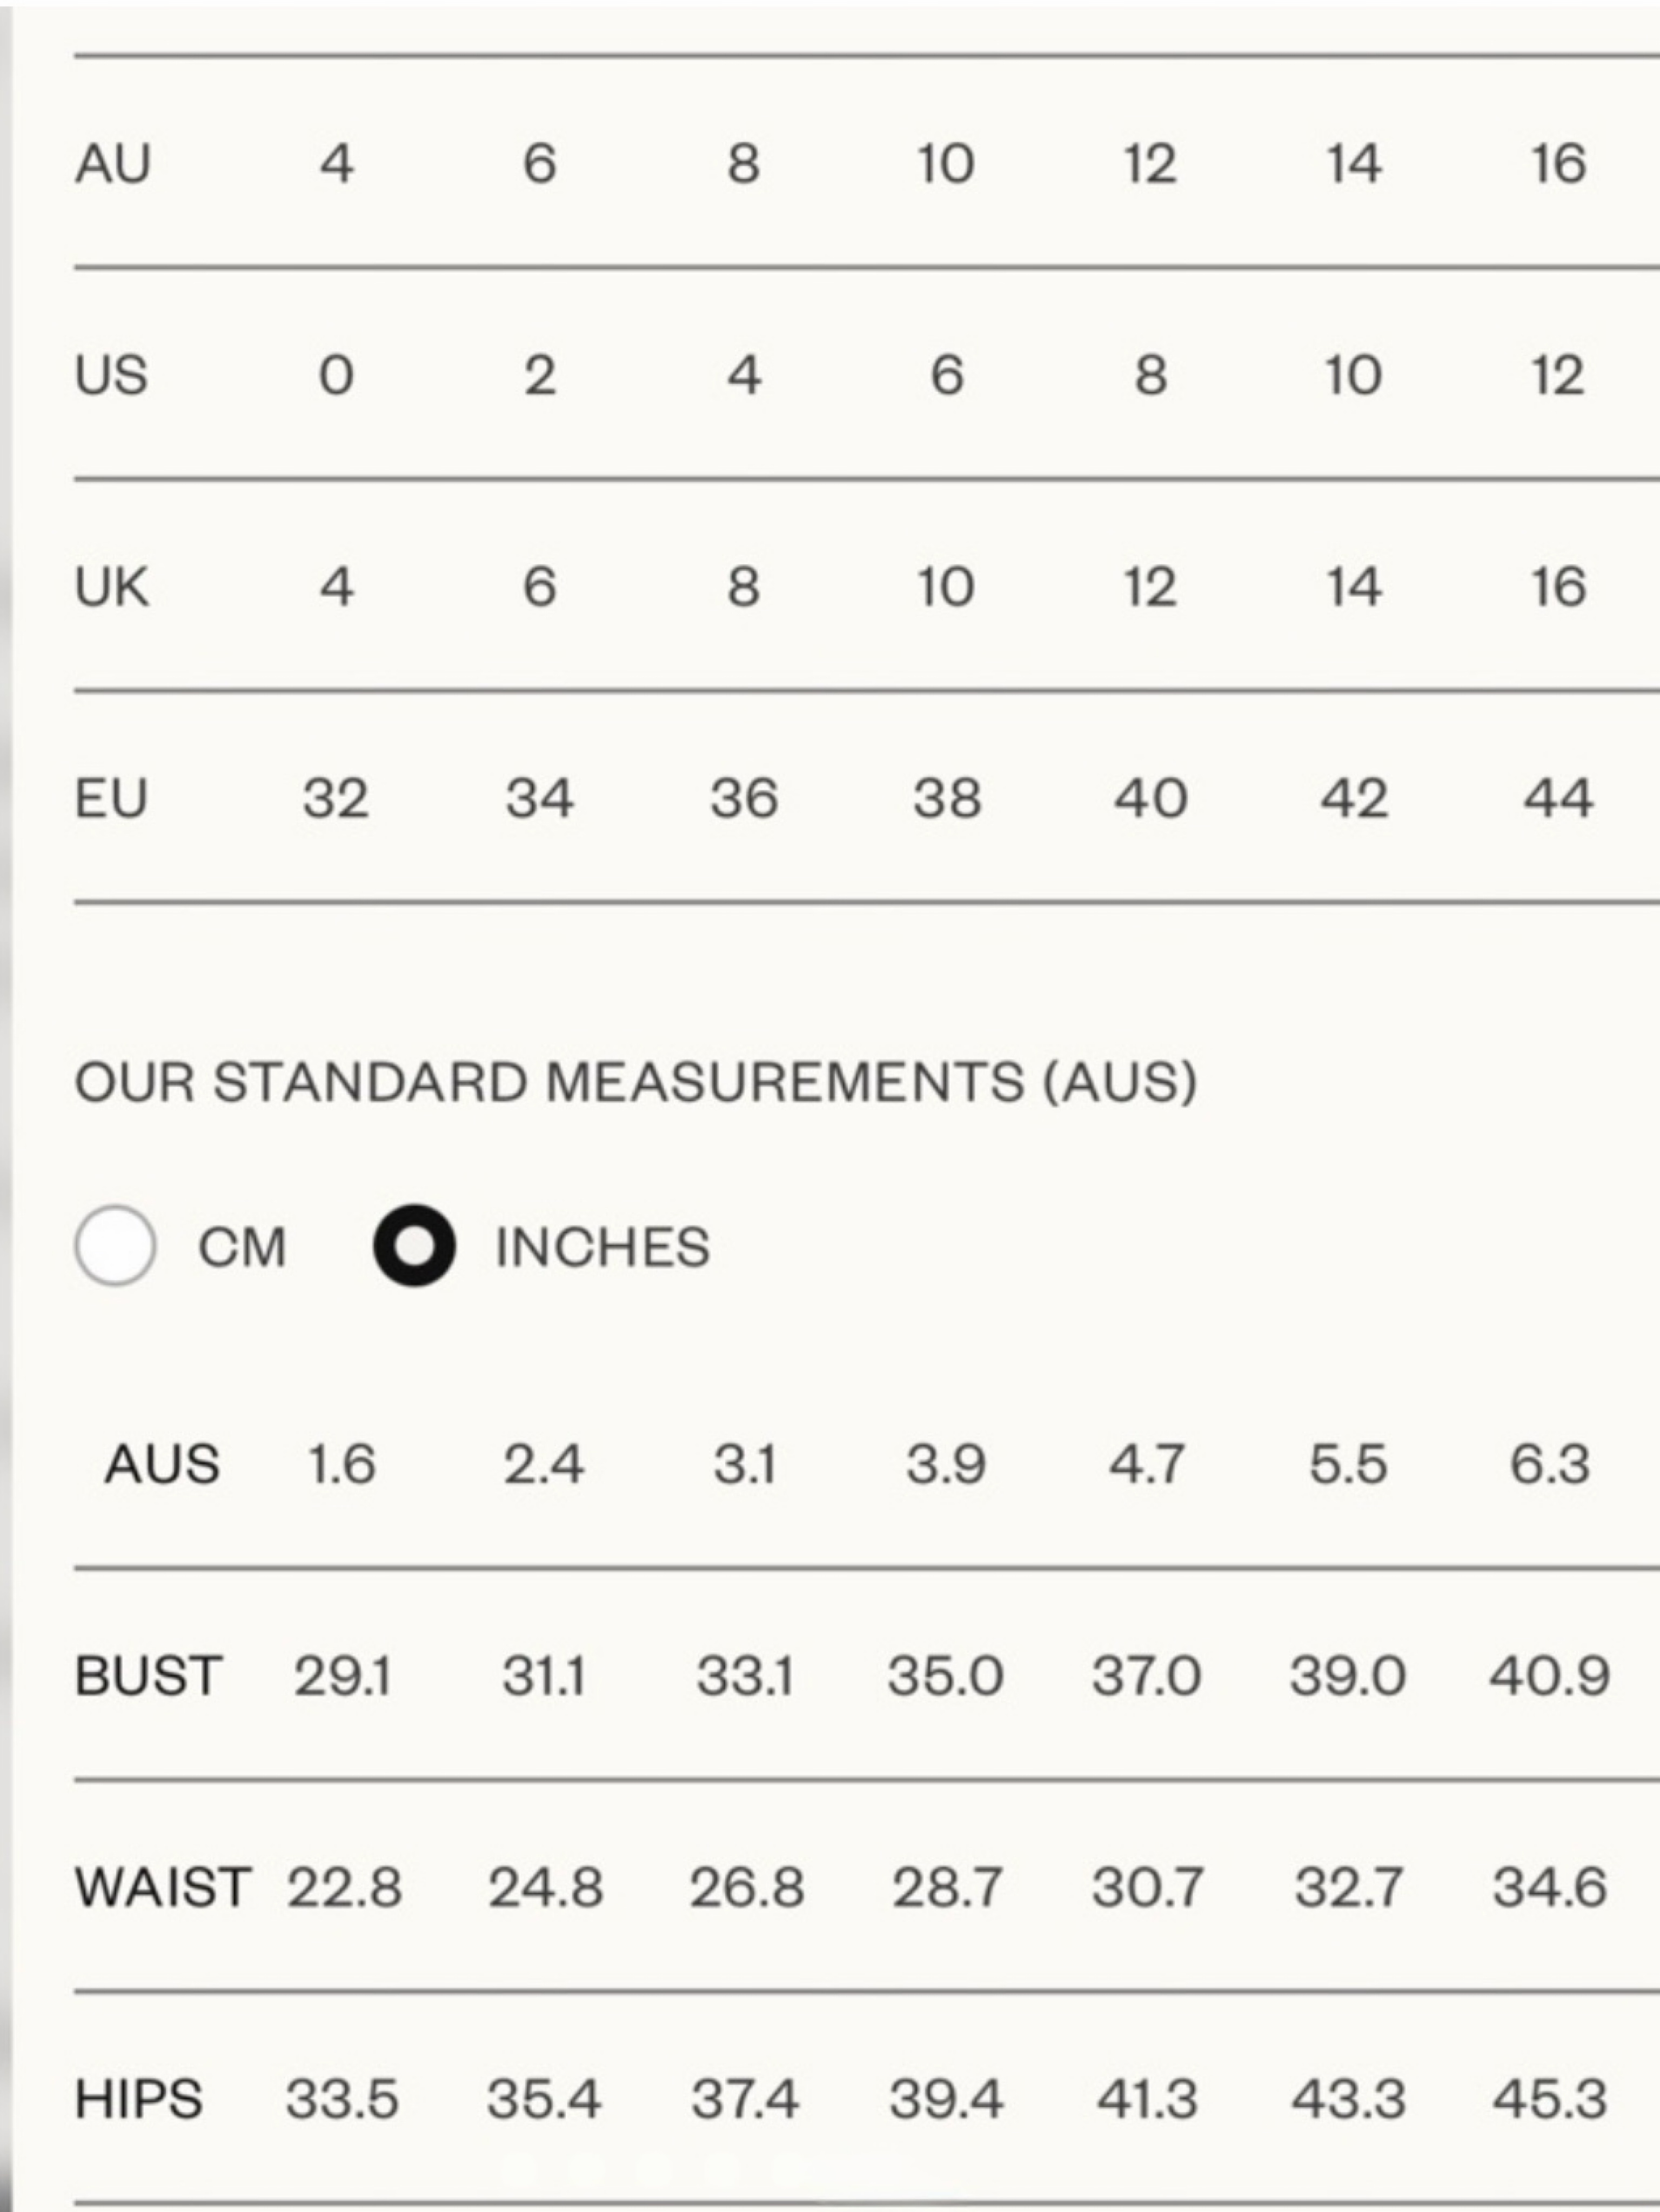The image size is (1660, 2212).
Task: Click waist value 22.8
Action: click(x=344, y=1887)
